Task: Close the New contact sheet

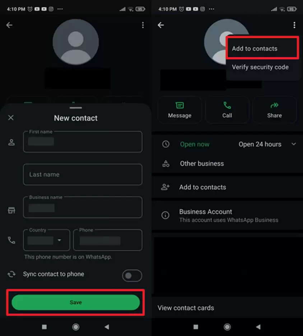Action: (x=11, y=117)
